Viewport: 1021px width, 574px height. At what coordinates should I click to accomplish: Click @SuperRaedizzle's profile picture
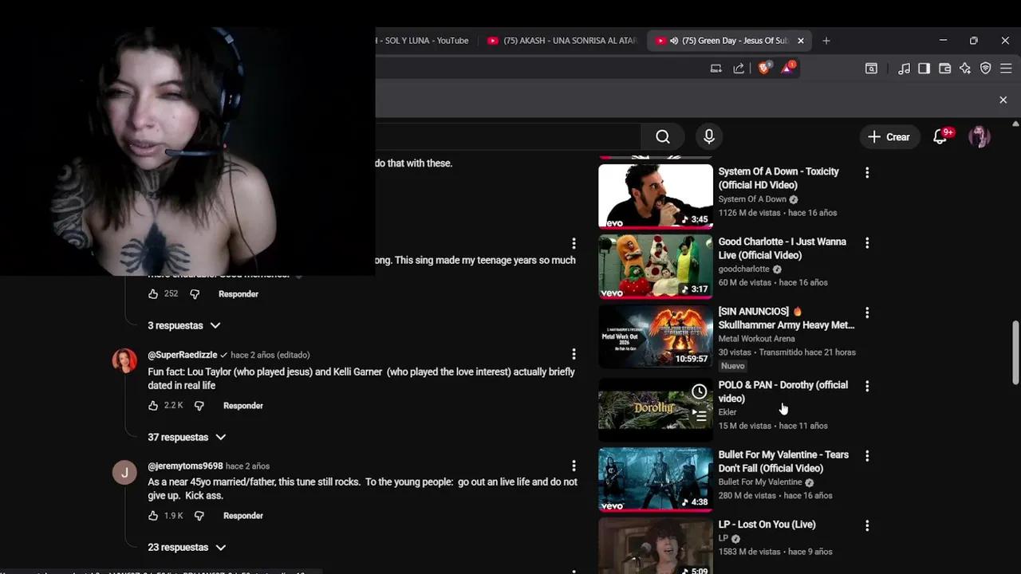click(x=124, y=361)
